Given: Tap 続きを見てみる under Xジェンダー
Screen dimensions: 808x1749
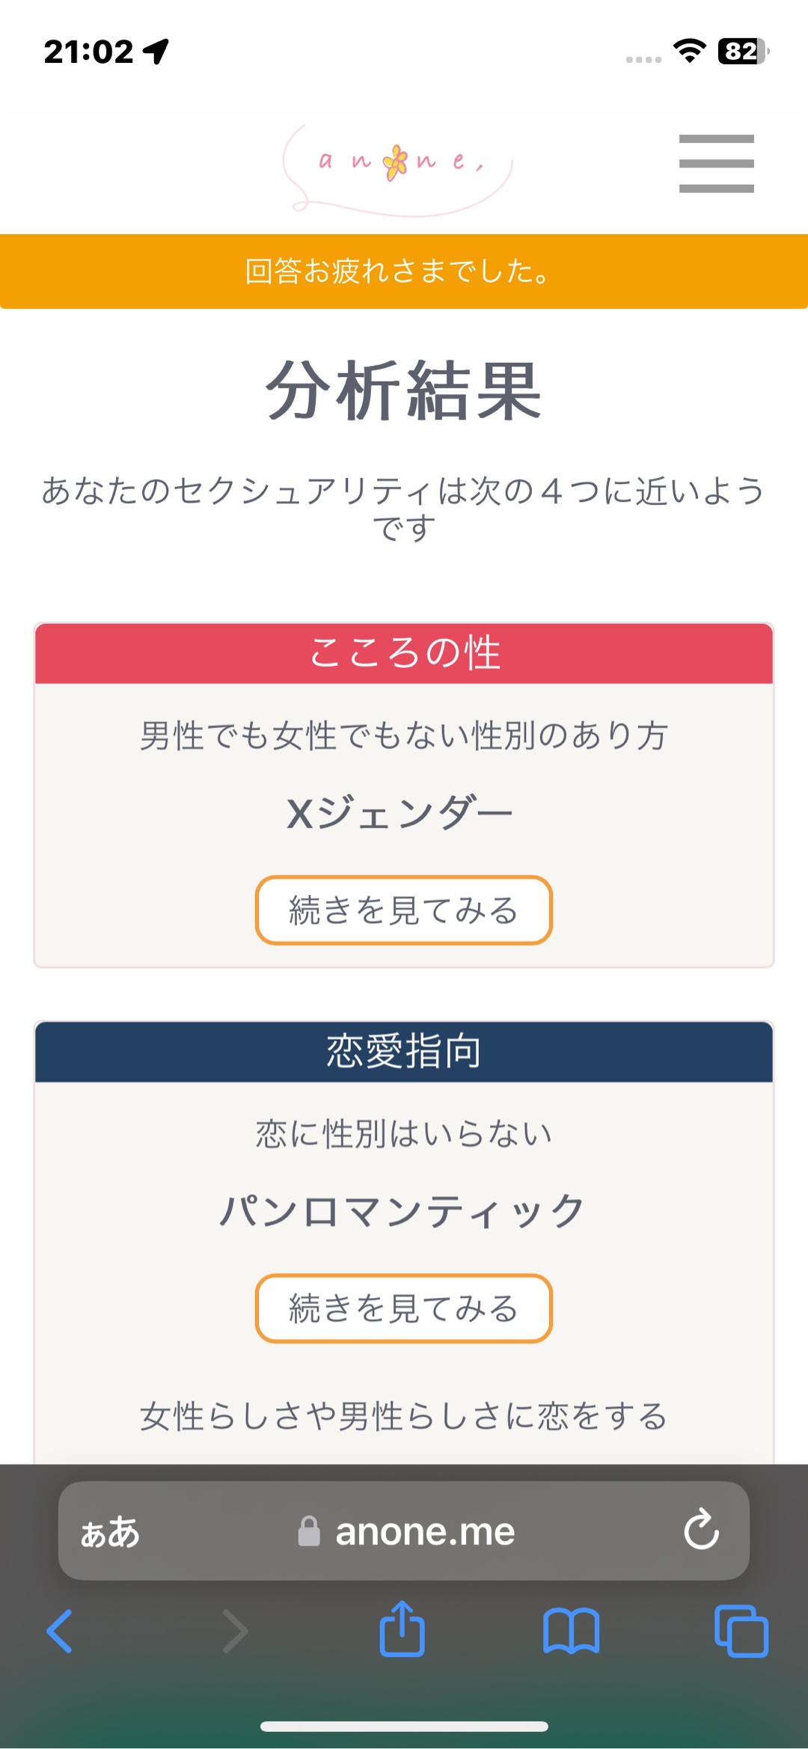Looking at the screenshot, I should [403, 910].
